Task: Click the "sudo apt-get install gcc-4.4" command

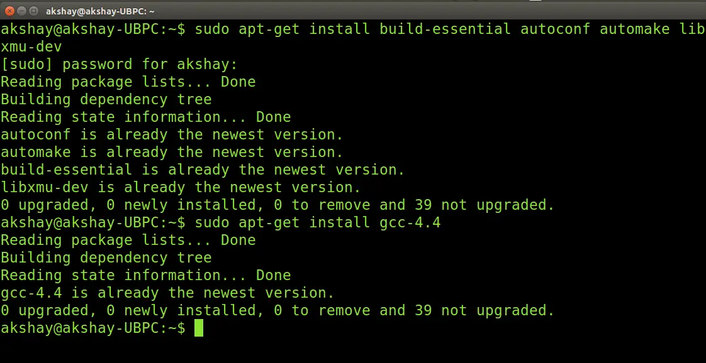Action: point(317,222)
